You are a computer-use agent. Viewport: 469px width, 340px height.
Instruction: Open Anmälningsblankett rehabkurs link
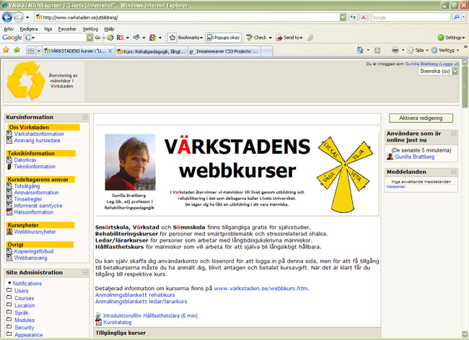135,295
